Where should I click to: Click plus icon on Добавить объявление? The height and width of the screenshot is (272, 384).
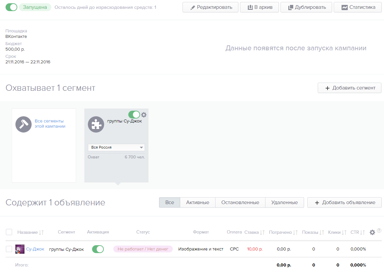(317, 203)
